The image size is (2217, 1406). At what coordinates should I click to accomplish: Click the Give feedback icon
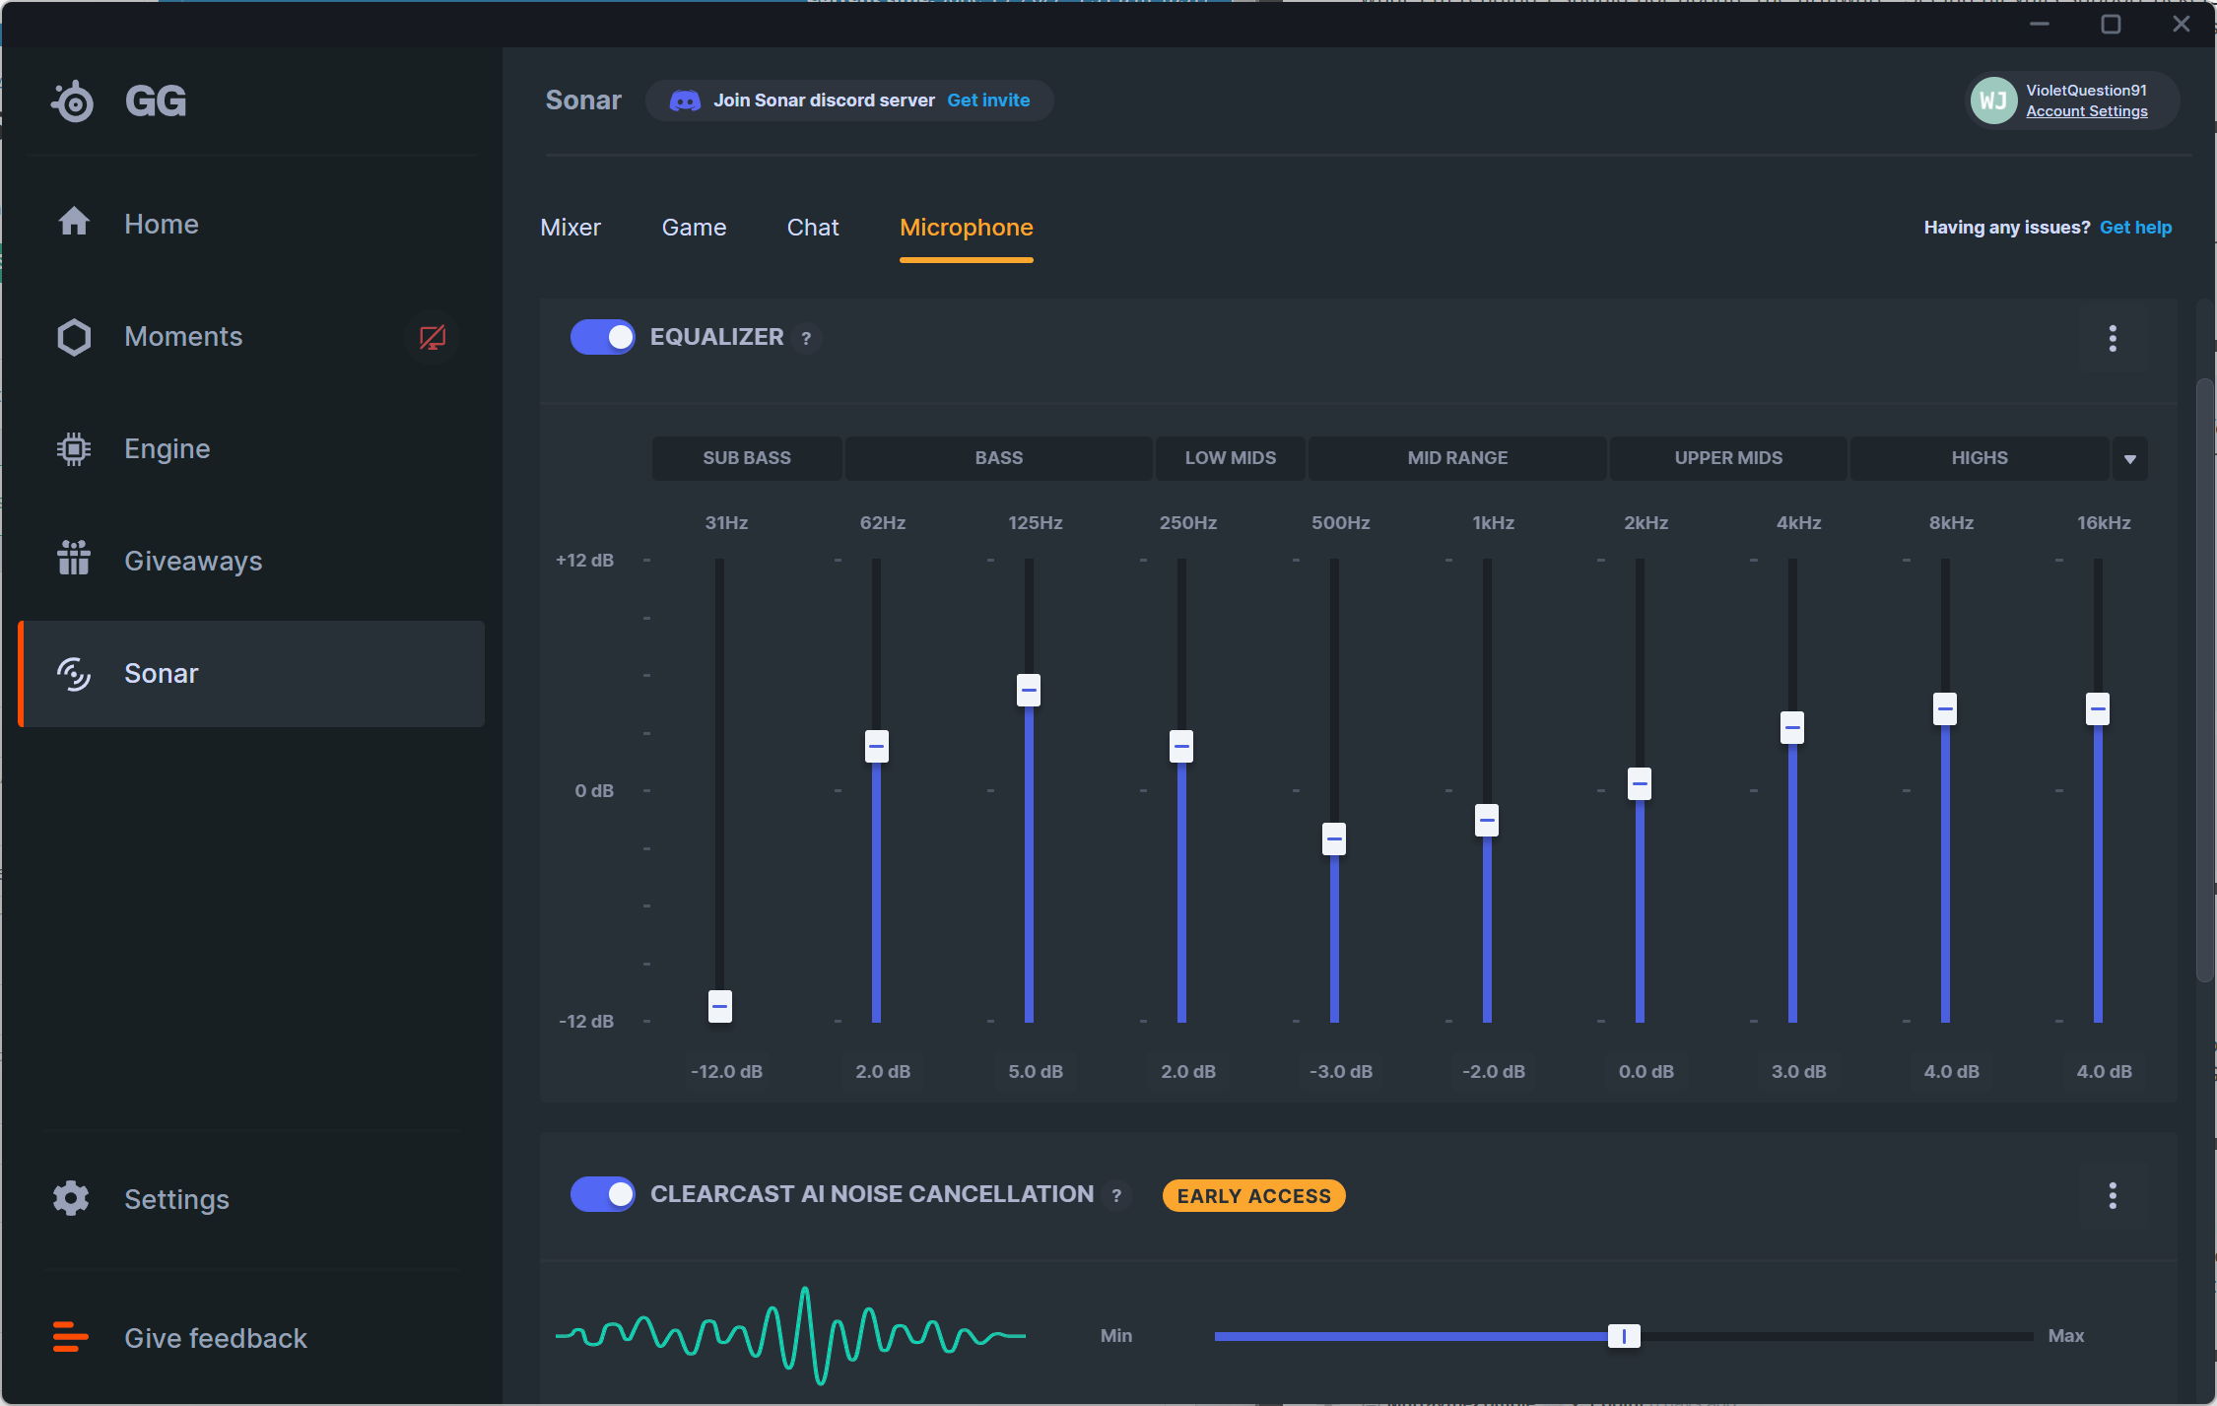pos(71,1337)
